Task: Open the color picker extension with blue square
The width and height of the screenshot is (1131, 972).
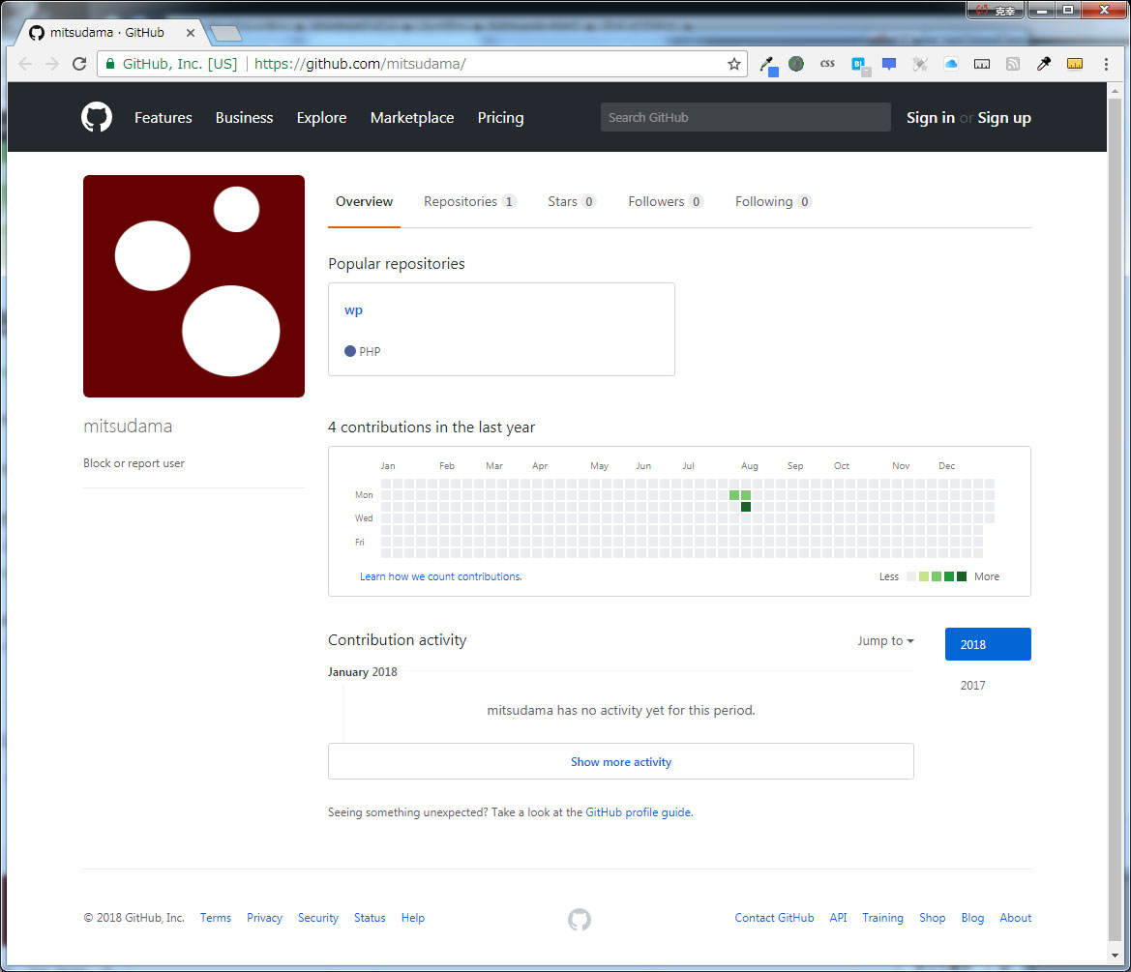Action: (x=769, y=66)
